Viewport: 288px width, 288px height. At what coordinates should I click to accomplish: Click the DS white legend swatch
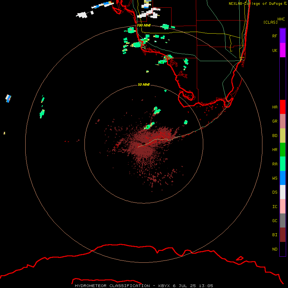(x=283, y=192)
